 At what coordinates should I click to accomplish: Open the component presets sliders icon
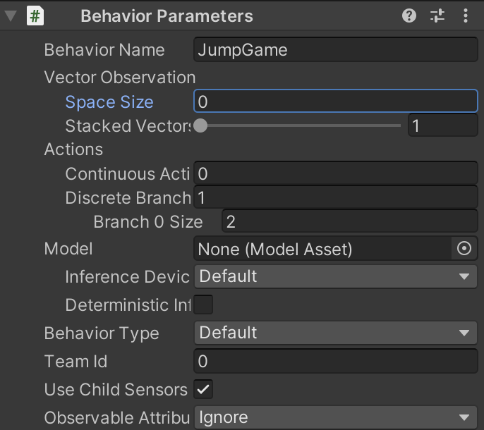[437, 16]
